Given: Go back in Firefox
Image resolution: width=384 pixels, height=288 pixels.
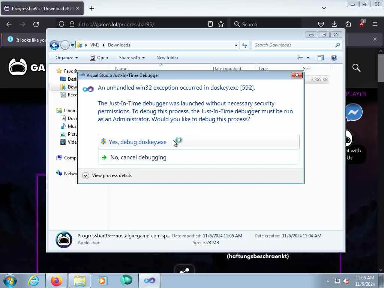Looking at the screenshot, I should (9, 24).
